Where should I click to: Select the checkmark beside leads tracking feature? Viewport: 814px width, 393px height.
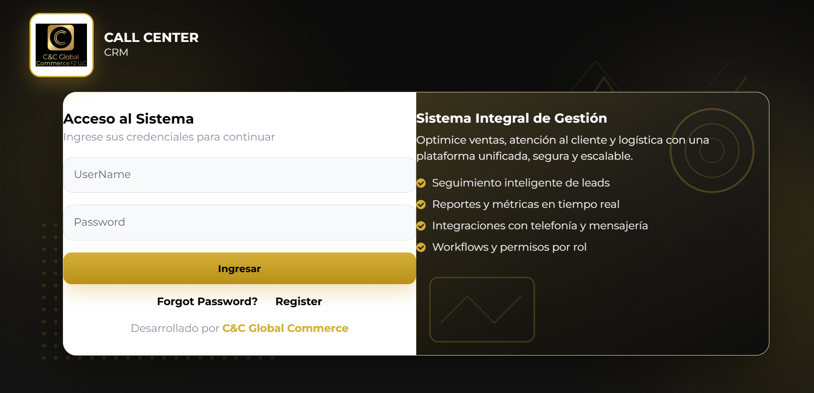point(421,182)
